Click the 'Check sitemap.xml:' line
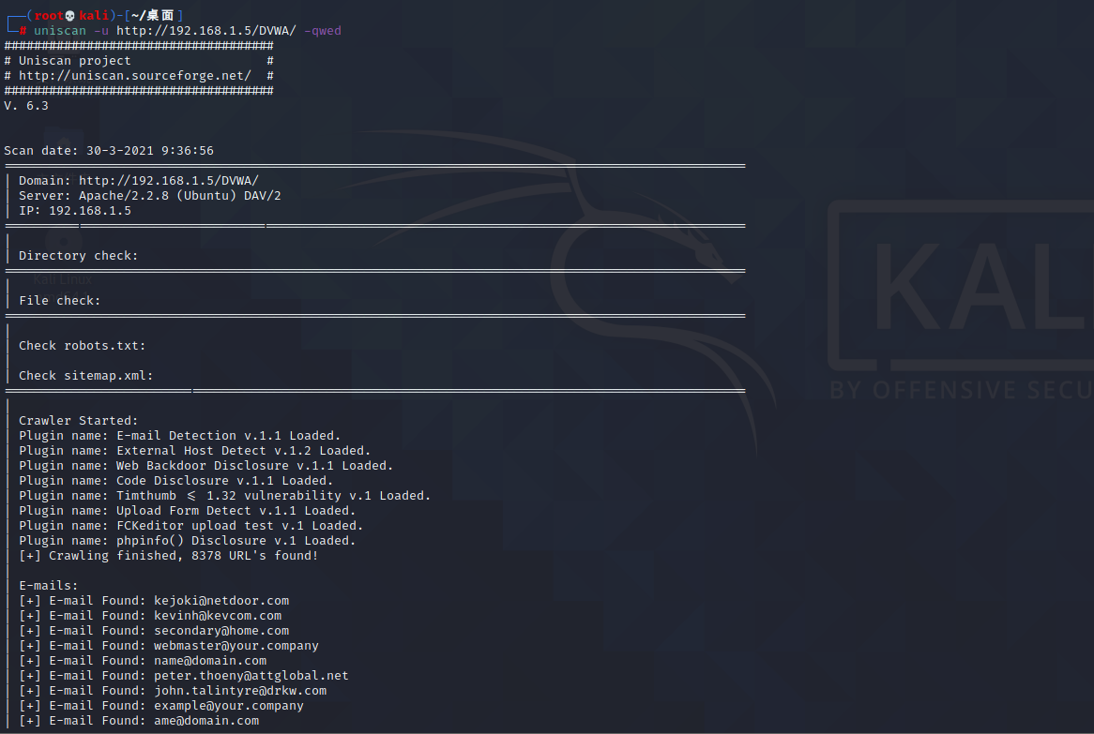This screenshot has width=1094, height=734. pyautogui.click(x=85, y=376)
